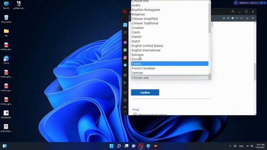
Task: Click the search tabs magnifier icon
Action: tap(233, 11)
